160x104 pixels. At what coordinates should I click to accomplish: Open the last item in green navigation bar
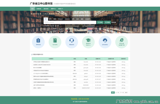[x=61, y=9]
